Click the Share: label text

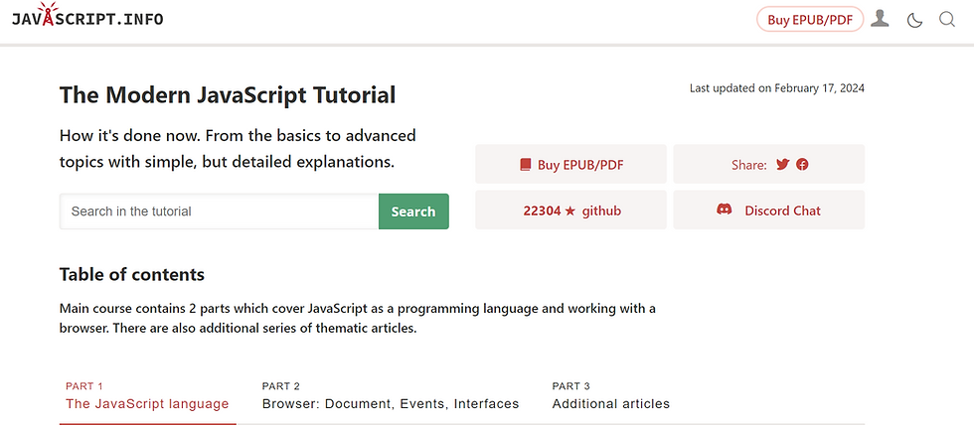(x=749, y=165)
